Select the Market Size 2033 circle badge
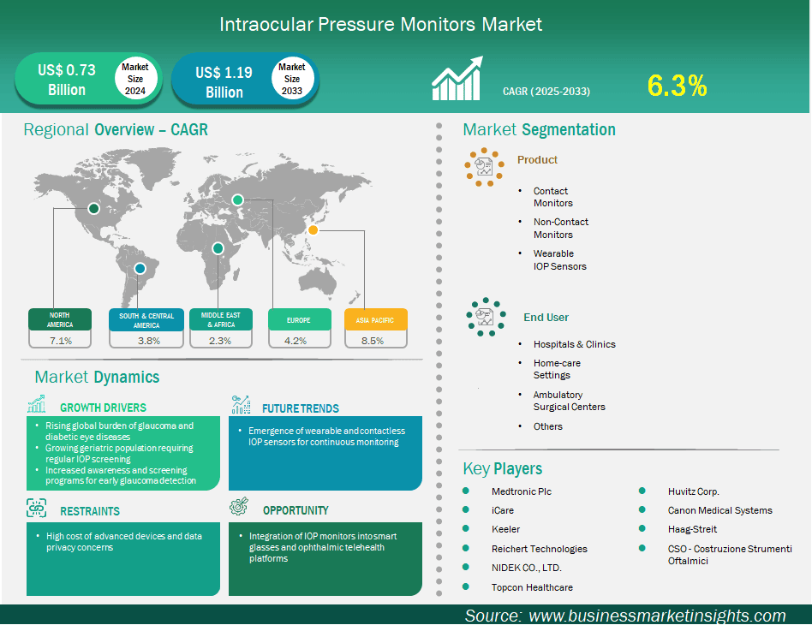This screenshot has height=637, width=812. (x=292, y=79)
